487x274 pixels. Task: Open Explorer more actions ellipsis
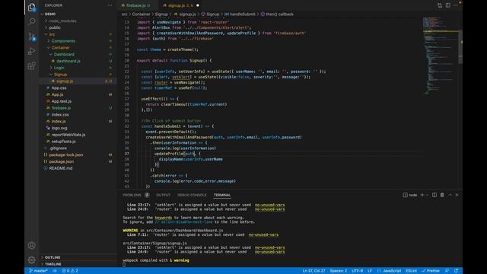(110, 5)
